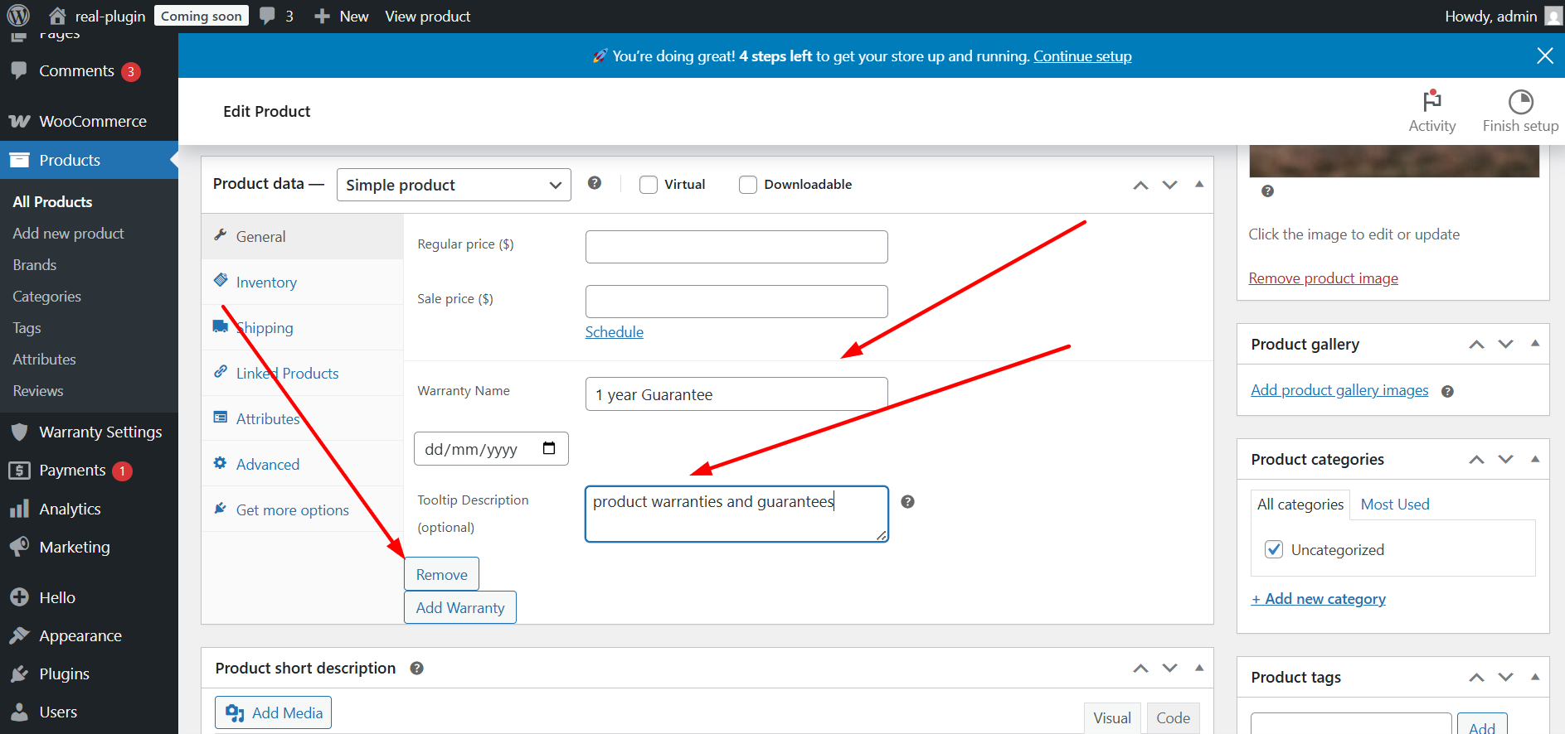
Task: Click Remove product image link
Action: (x=1324, y=278)
